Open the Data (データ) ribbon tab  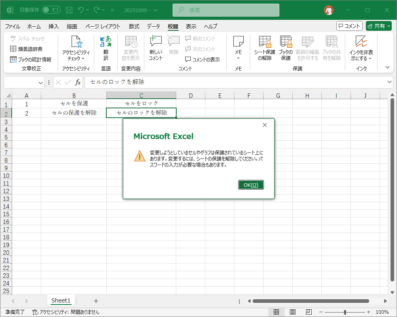pyautogui.click(x=153, y=26)
